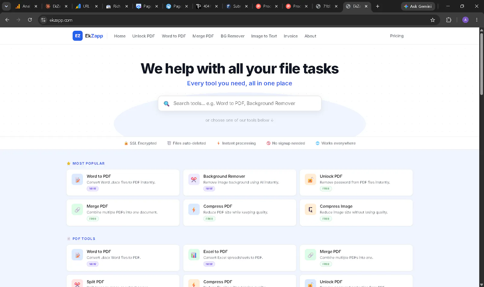Open Merge PDF in the navigation bar

(x=203, y=36)
